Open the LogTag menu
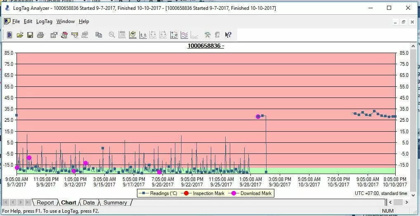The width and height of the screenshot is (420, 216). pyautogui.click(x=44, y=21)
